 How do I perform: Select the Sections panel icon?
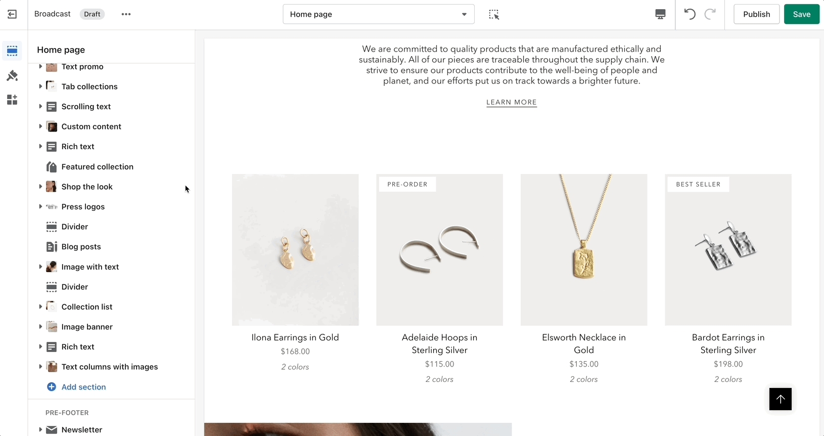pos(12,51)
